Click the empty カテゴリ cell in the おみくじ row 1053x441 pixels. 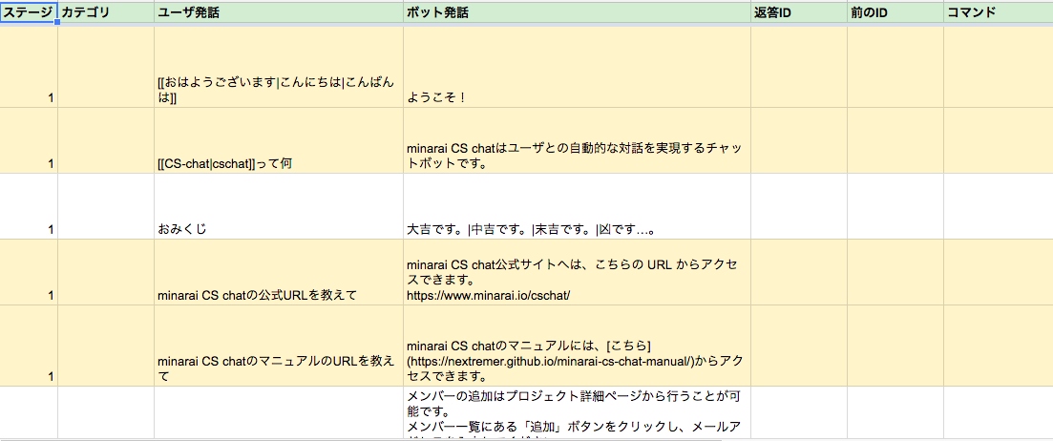[106, 206]
